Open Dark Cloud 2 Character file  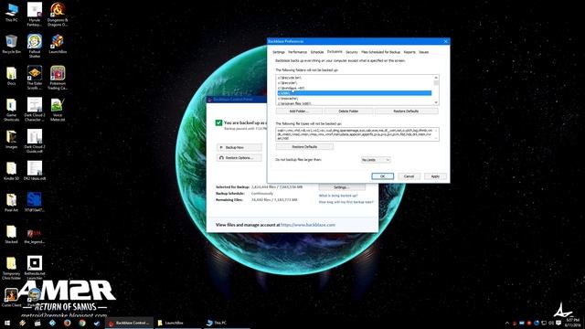(35, 110)
